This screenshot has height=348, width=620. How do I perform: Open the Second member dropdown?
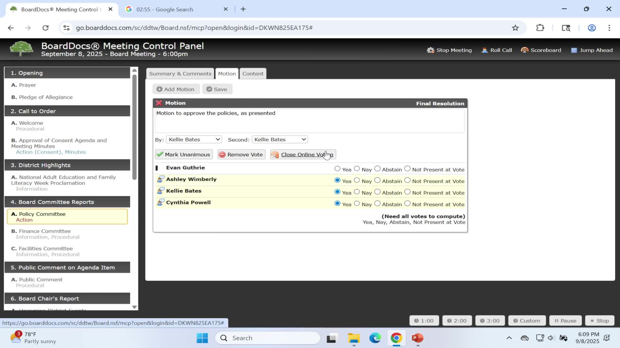(280, 140)
